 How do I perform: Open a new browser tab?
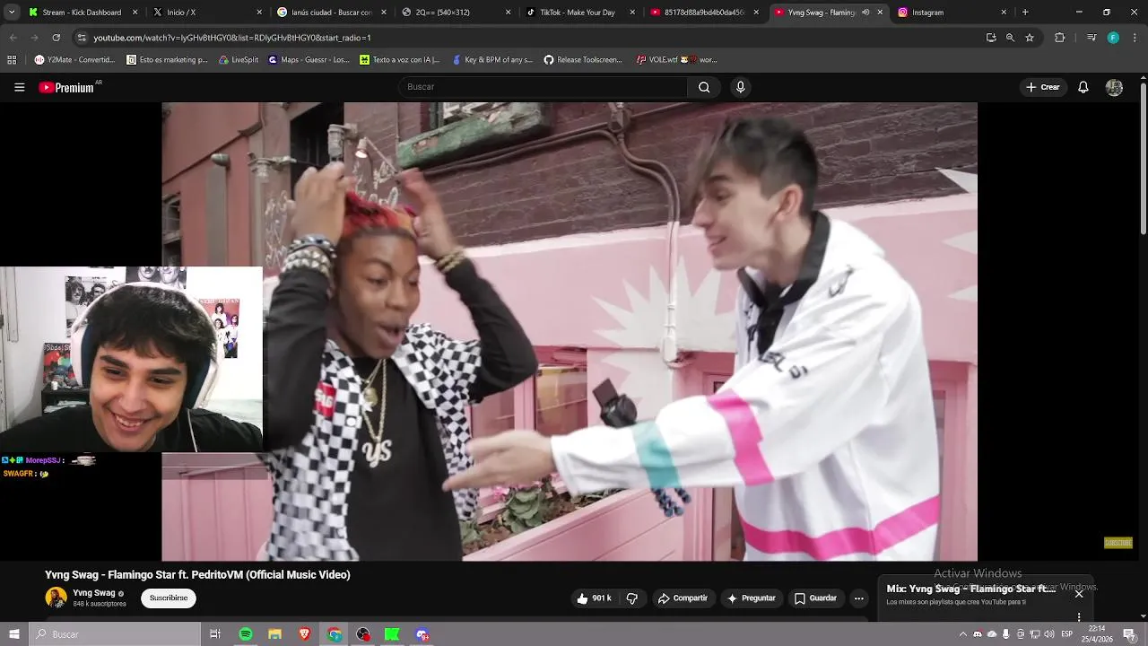click(x=1025, y=13)
